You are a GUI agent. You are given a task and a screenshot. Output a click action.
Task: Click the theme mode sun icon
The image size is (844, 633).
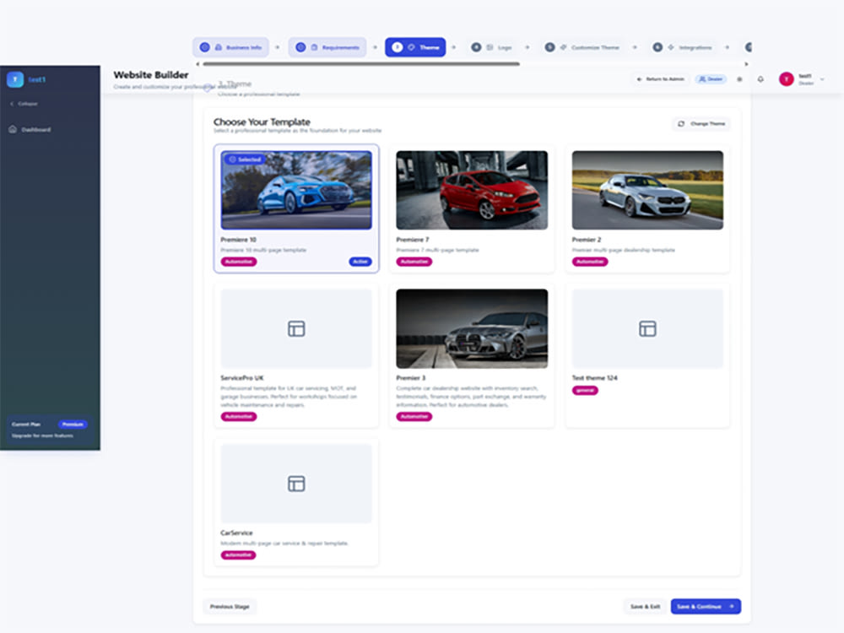(739, 79)
